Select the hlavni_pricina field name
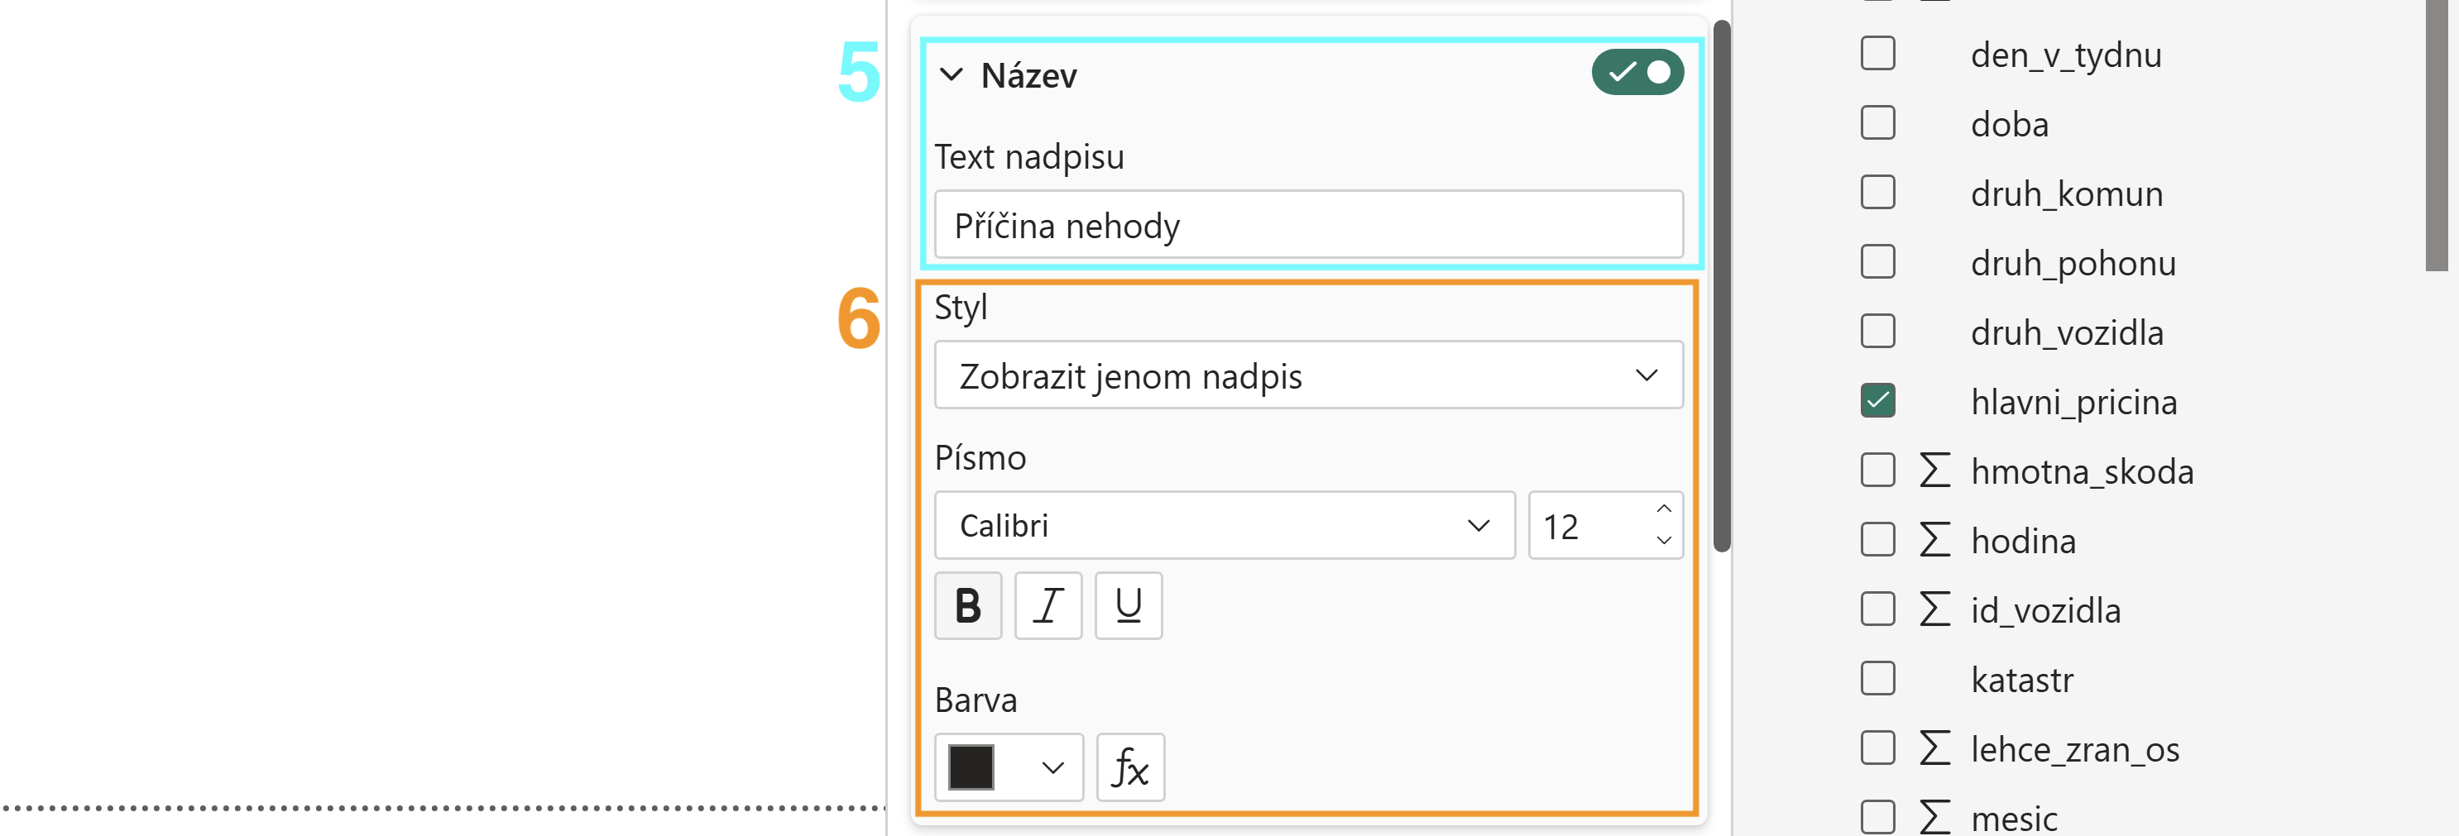The width and height of the screenshot is (2459, 836). [2073, 402]
